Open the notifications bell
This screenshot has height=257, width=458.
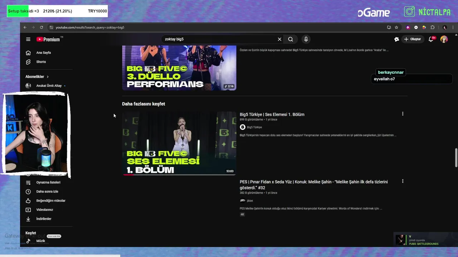431,39
